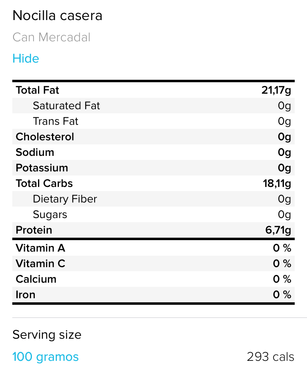Click the Serving size heading
307x369 pixels.
(47, 335)
